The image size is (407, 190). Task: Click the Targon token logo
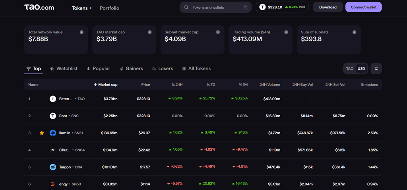(x=53, y=167)
